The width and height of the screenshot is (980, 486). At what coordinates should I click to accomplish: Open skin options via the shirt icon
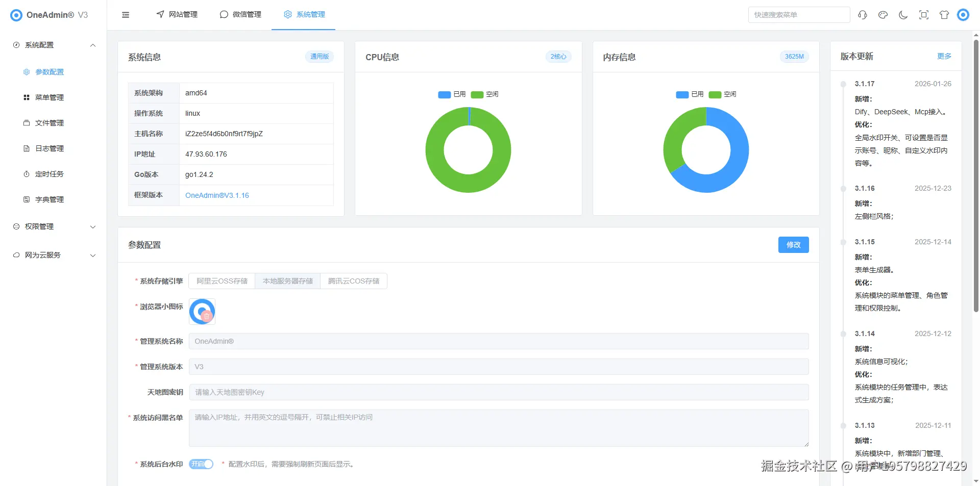click(944, 15)
